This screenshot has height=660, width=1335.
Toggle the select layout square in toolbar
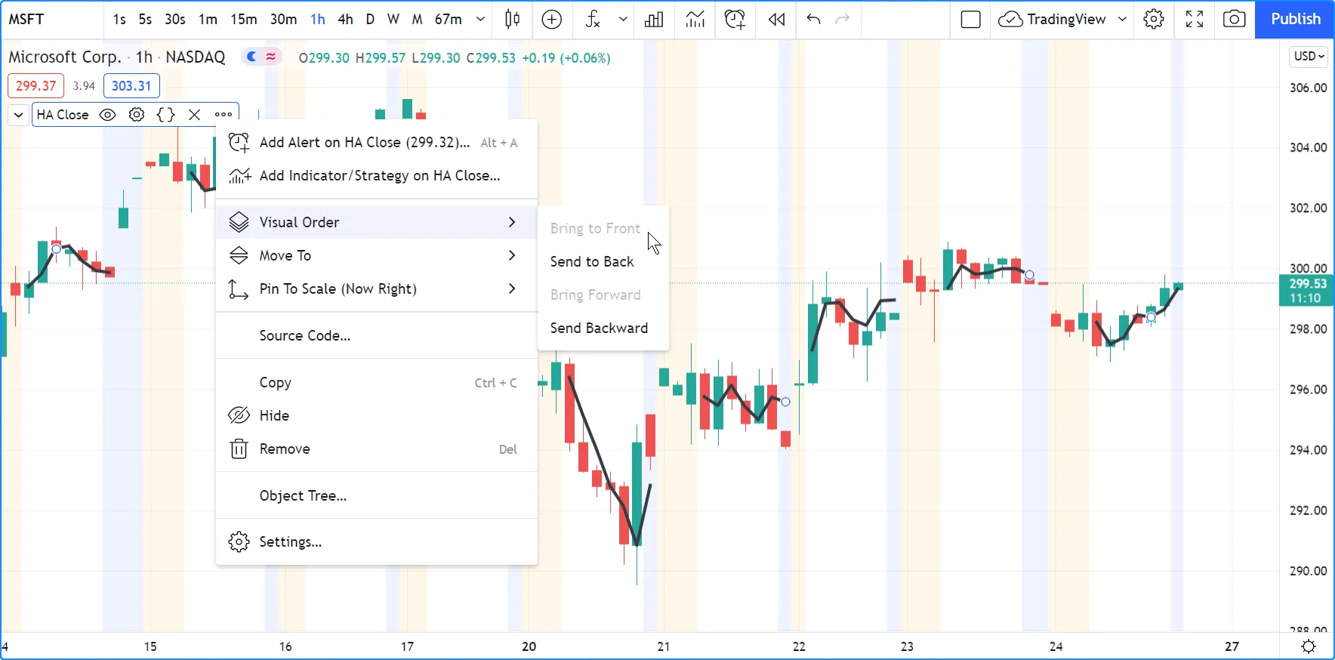(x=970, y=20)
